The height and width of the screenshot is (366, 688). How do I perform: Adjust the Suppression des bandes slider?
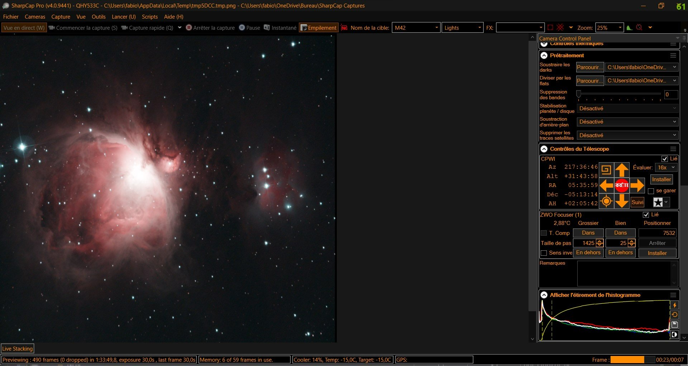point(620,94)
